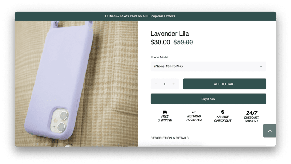Add the Lavender Lila case to cart
This screenshot has height=164, width=291.
(x=224, y=84)
